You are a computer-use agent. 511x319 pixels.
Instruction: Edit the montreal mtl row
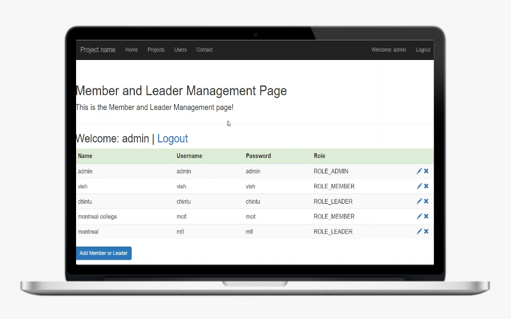pos(419,231)
